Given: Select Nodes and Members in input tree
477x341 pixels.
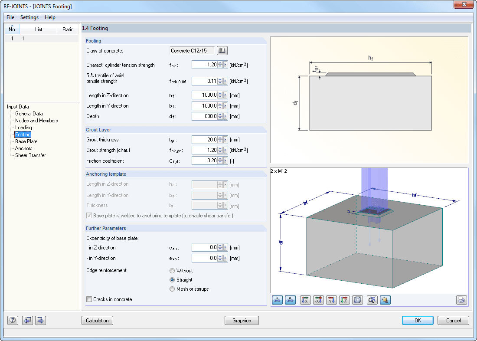Looking at the screenshot, I should (x=36, y=121).
